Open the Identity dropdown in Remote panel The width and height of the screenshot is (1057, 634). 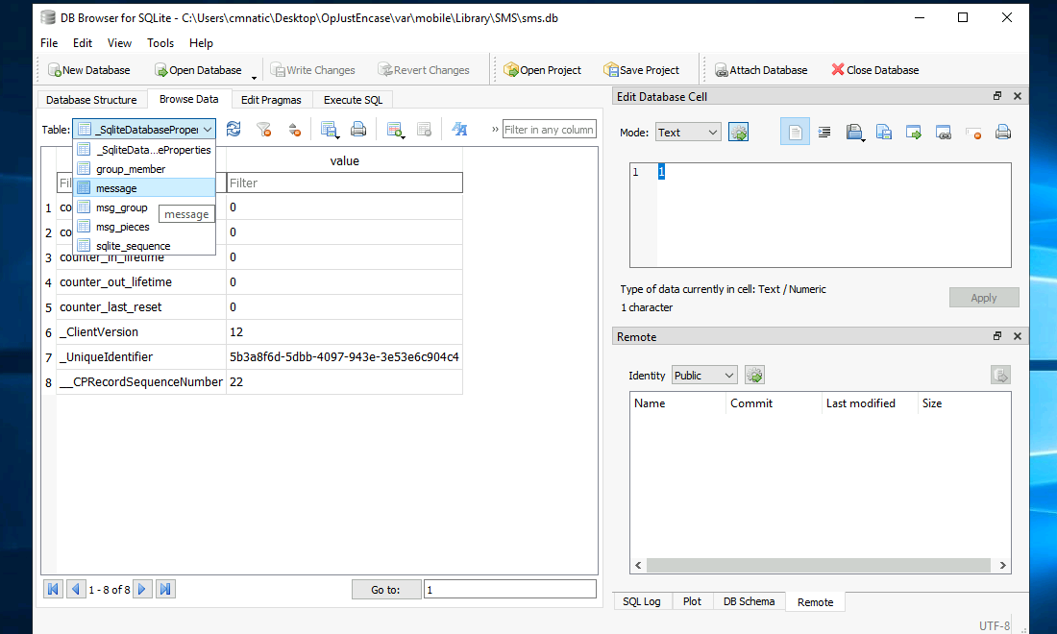[x=704, y=376]
